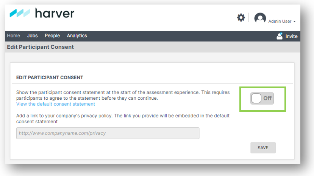Click the Invite person icon
This screenshot has width=314, height=176.
point(280,36)
